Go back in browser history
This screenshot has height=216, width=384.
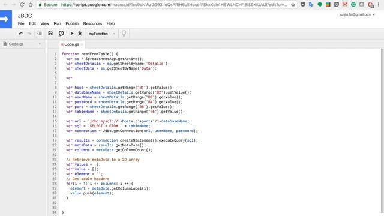pyautogui.click(x=5, y=4)
